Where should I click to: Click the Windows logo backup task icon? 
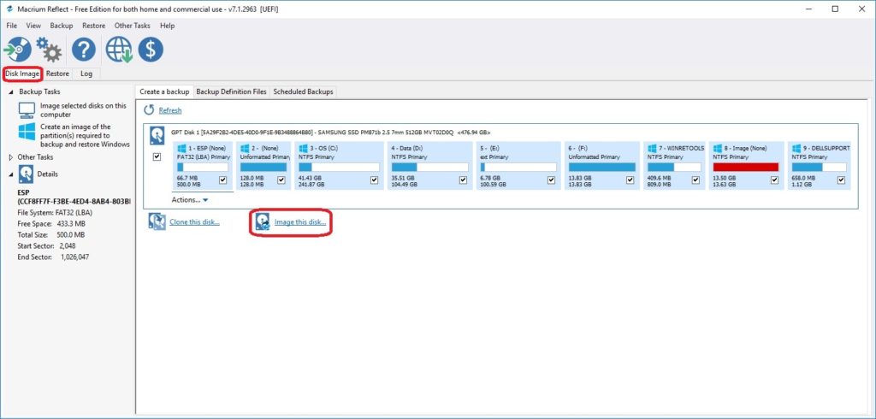(x=27, y=132)
